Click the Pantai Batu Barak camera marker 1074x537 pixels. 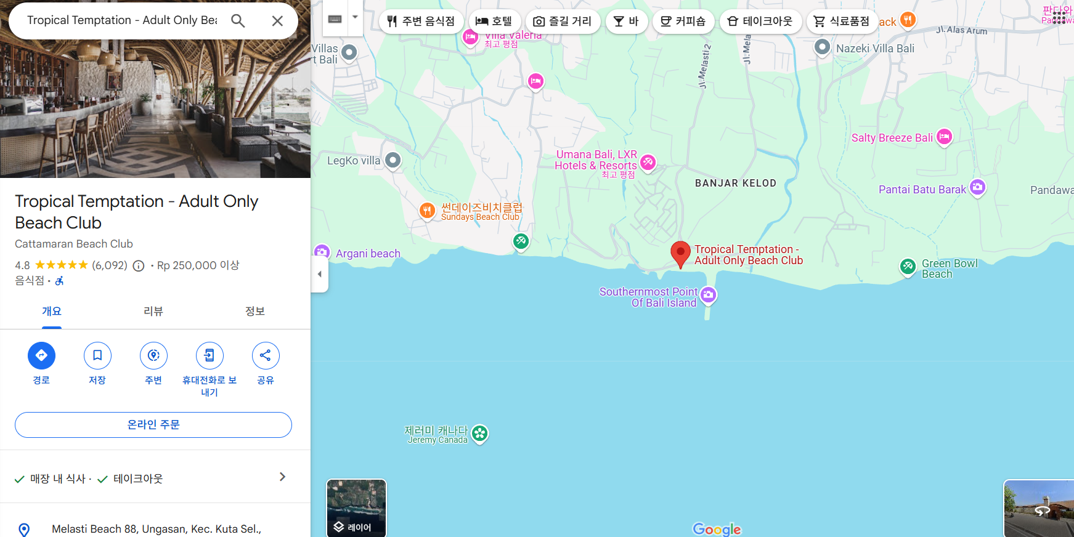[x=977, y=187]
